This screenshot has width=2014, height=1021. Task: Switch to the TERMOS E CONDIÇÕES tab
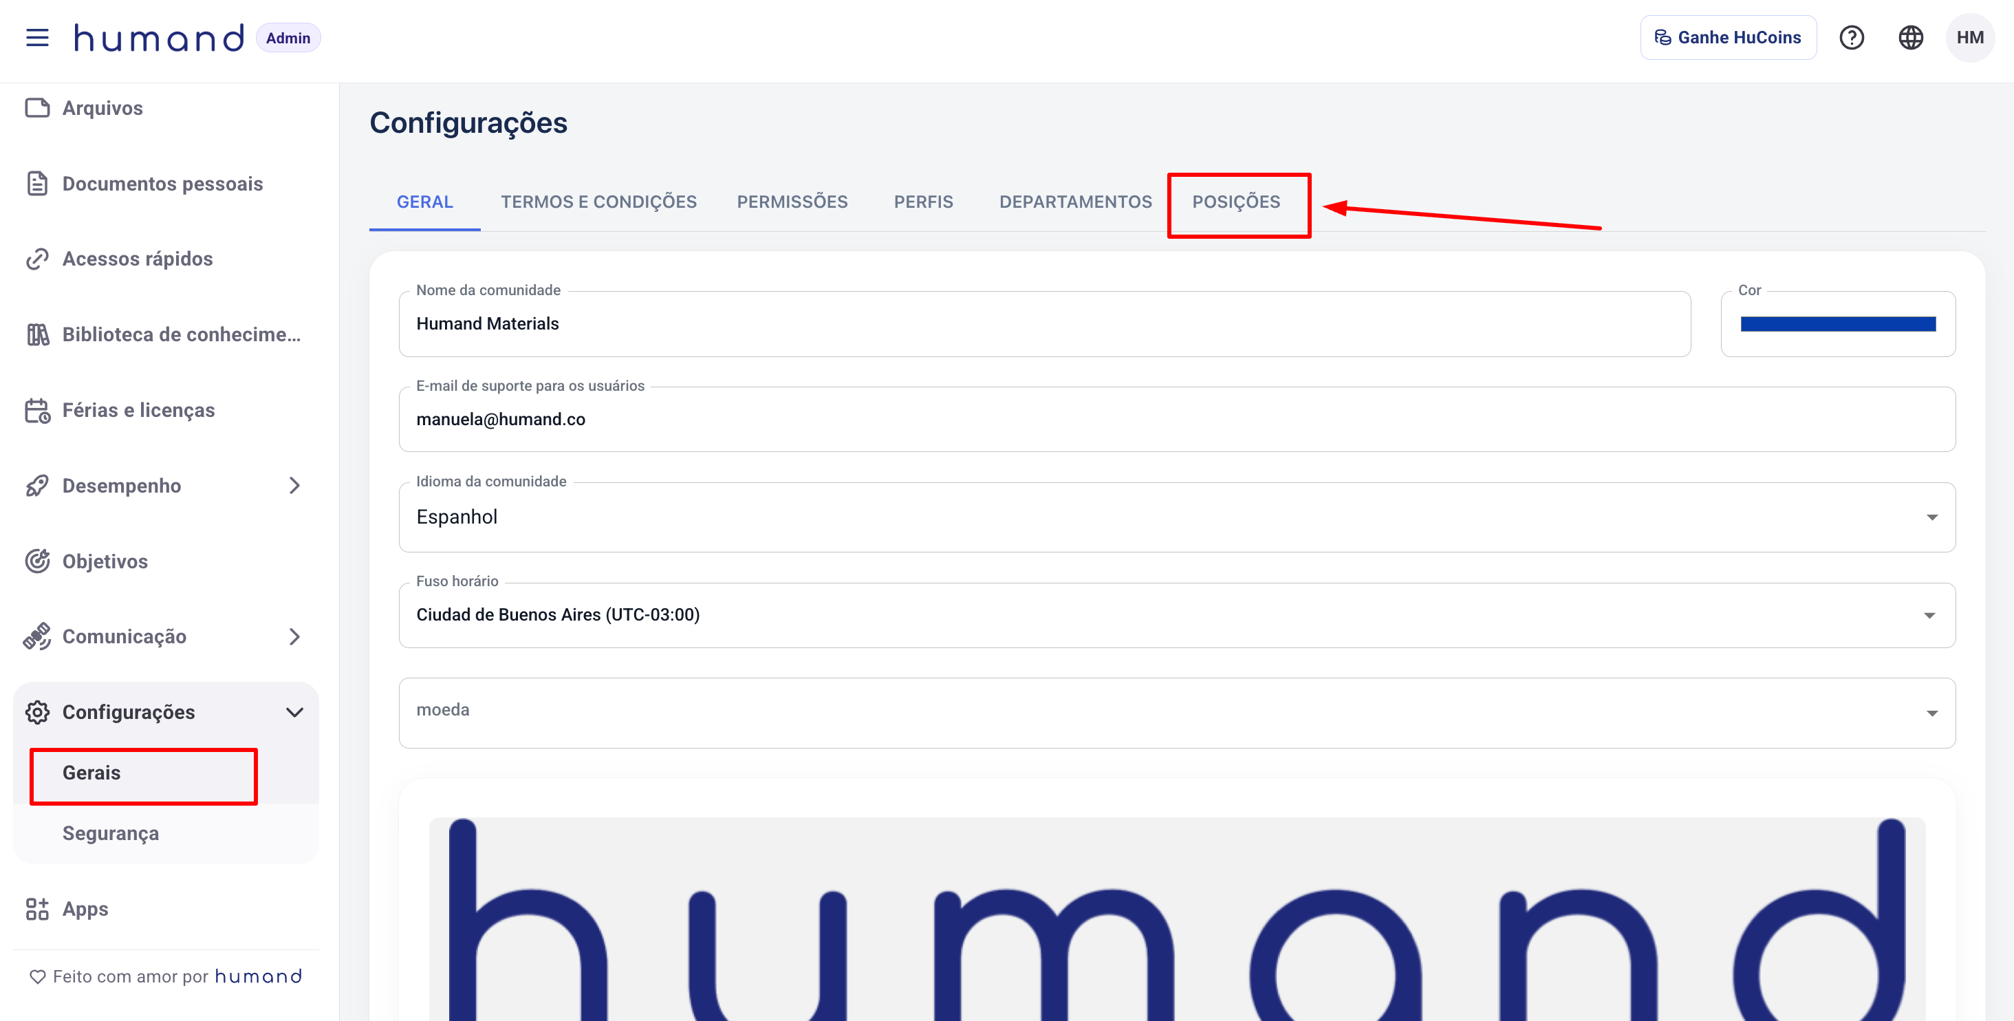point(598,202)
